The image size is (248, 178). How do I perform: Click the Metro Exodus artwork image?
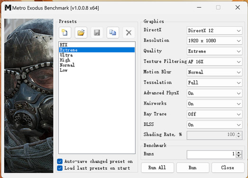click(29, 96)
